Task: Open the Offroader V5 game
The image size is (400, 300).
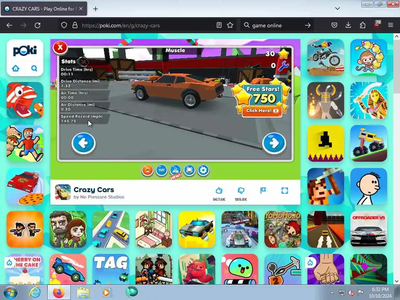Action: click(369, 229)
